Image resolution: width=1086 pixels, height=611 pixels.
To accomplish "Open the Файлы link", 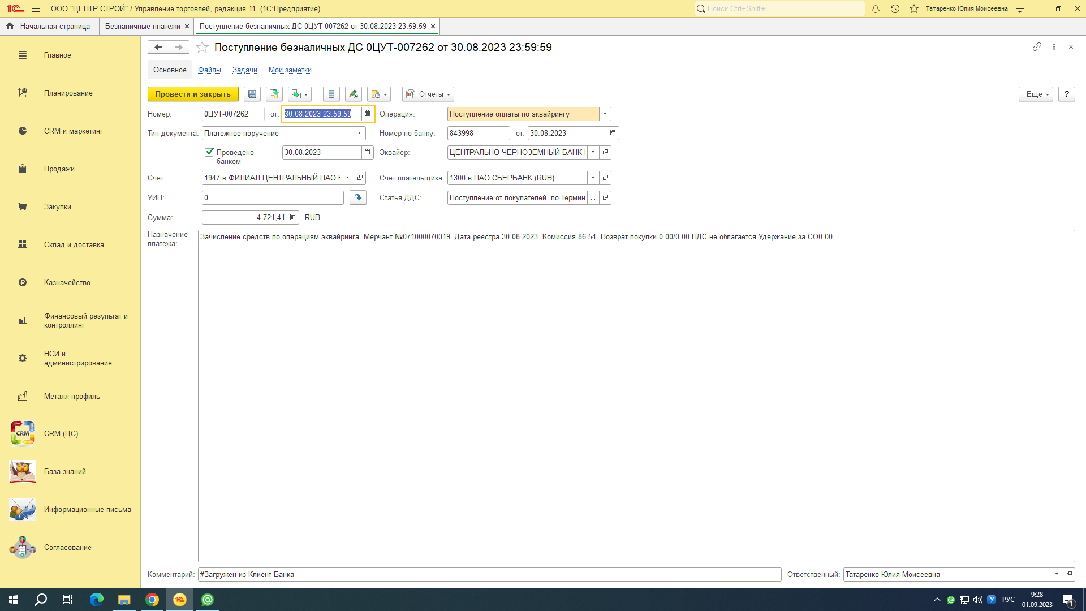I will pyautogui.click(x=209, y=70).
